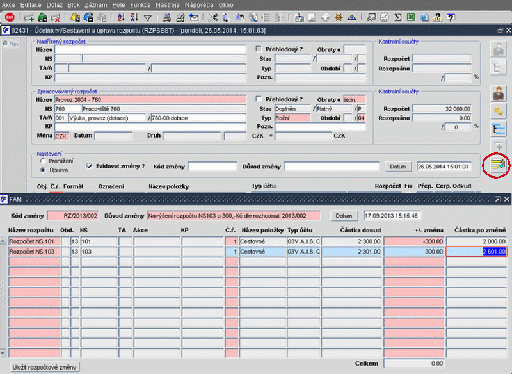512x374 pixels.
Task: Click the Měna field showing CZK
Action: pyautogui.click(x=61, y=136)
